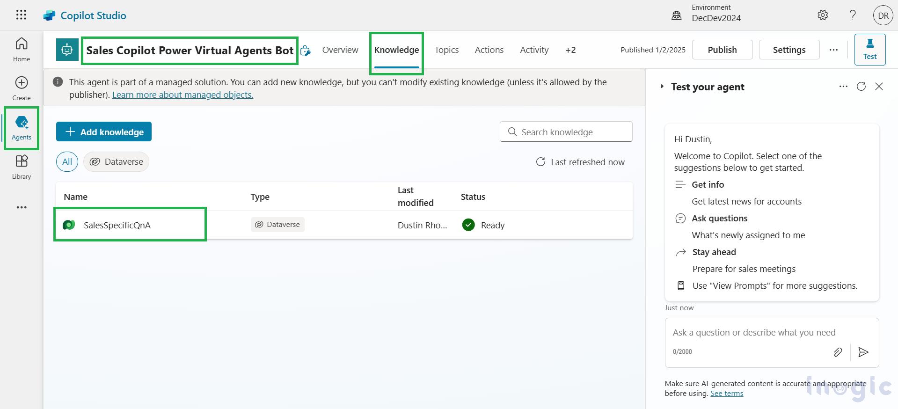Select the All filter pill
The height and width of the screenshot is (409, 898).
coord(67,162)
